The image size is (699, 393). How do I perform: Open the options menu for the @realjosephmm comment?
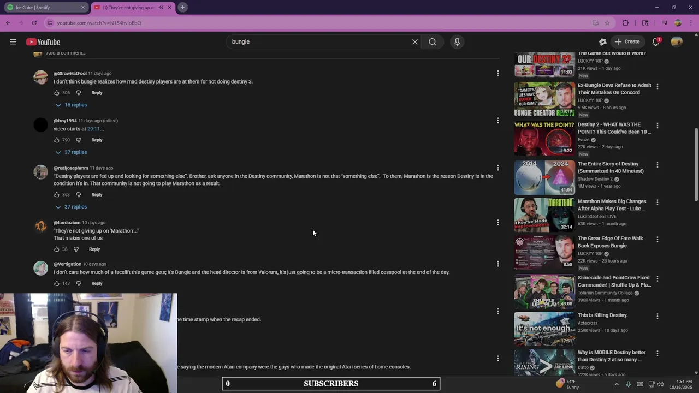click(x=497, y=168)
